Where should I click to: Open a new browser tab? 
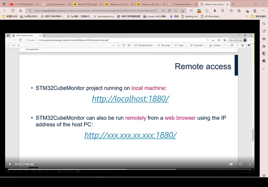[233, 5]
